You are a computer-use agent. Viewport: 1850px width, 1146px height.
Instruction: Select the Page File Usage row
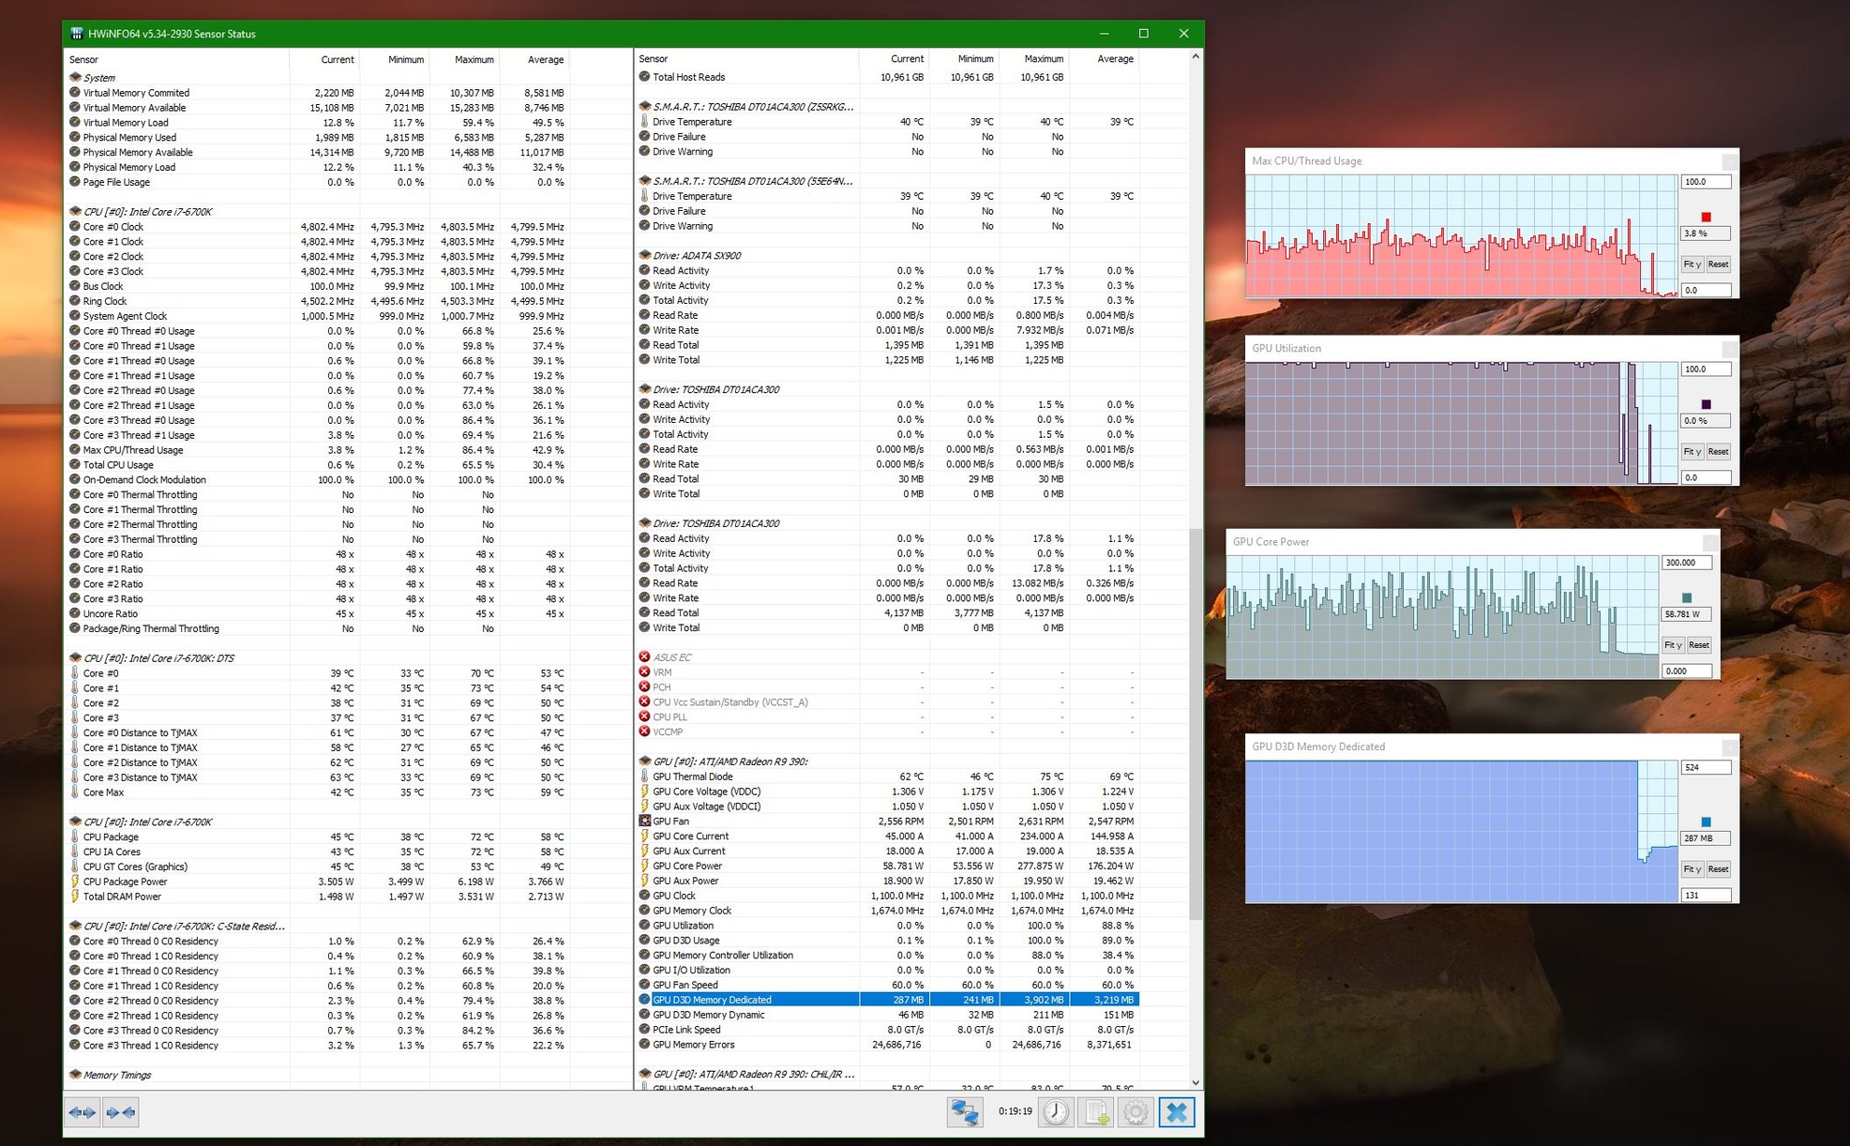[318, 182]
